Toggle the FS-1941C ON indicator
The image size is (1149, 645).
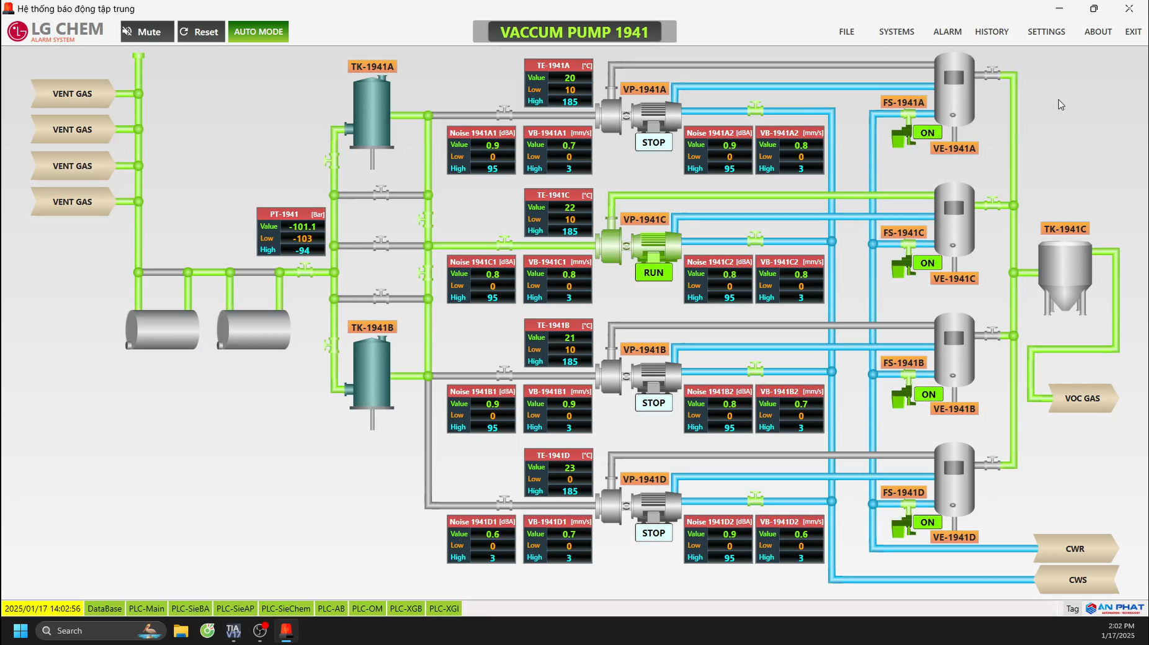[x=927, y=263]
